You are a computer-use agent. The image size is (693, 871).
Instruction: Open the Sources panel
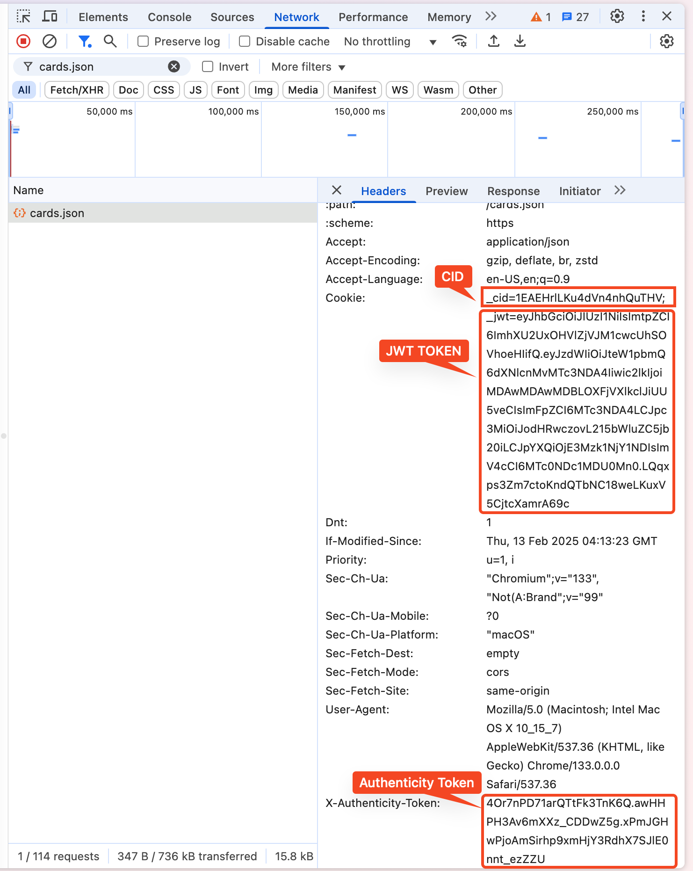[232, 17]
